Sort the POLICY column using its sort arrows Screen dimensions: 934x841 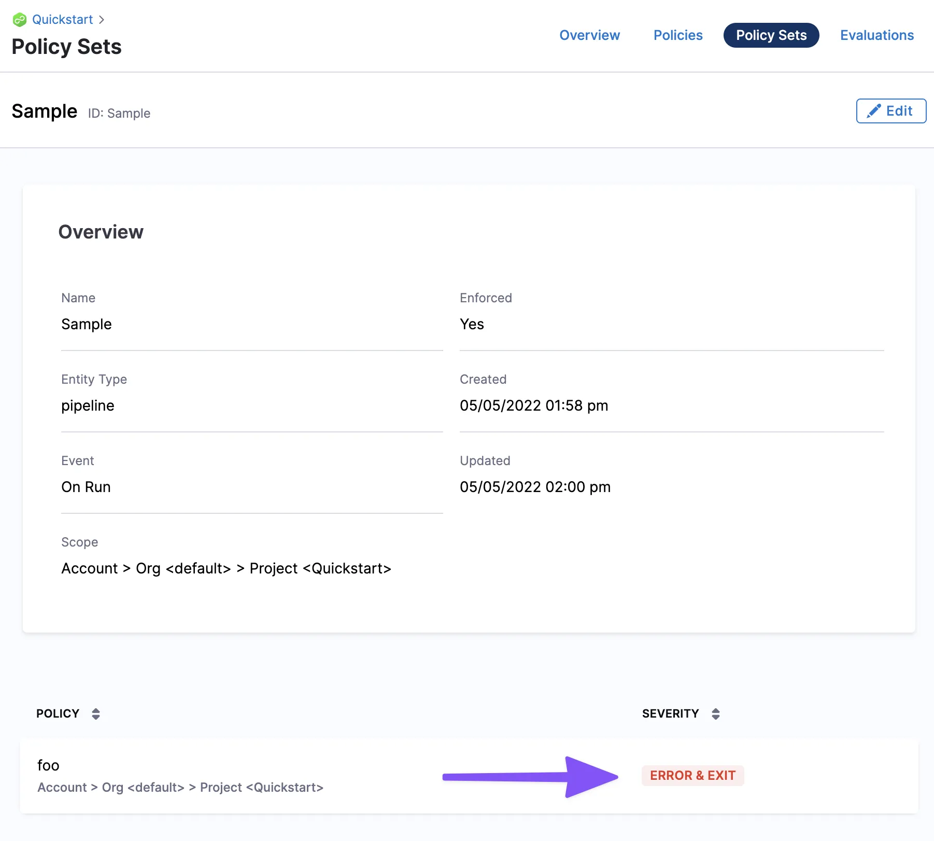tap(96, 713)
